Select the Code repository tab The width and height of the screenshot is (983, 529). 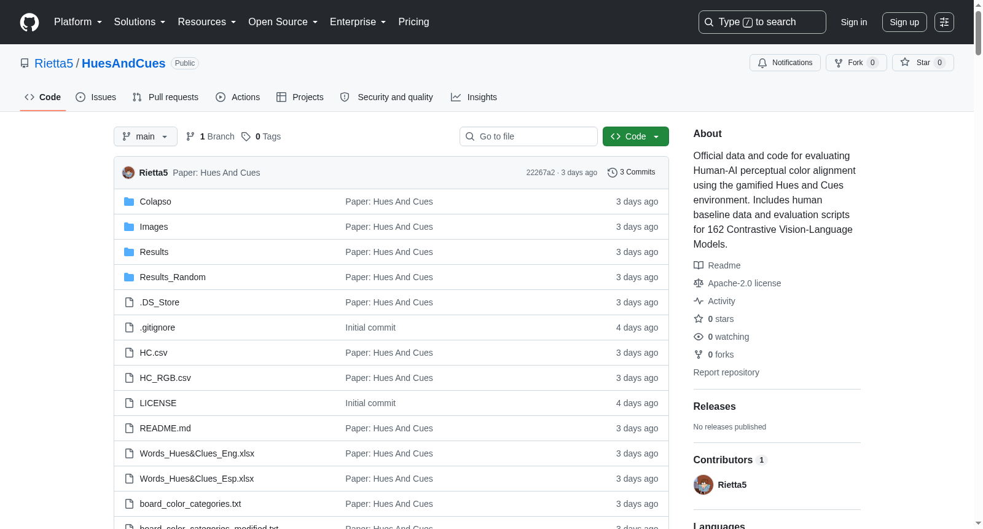pos(43,97)
